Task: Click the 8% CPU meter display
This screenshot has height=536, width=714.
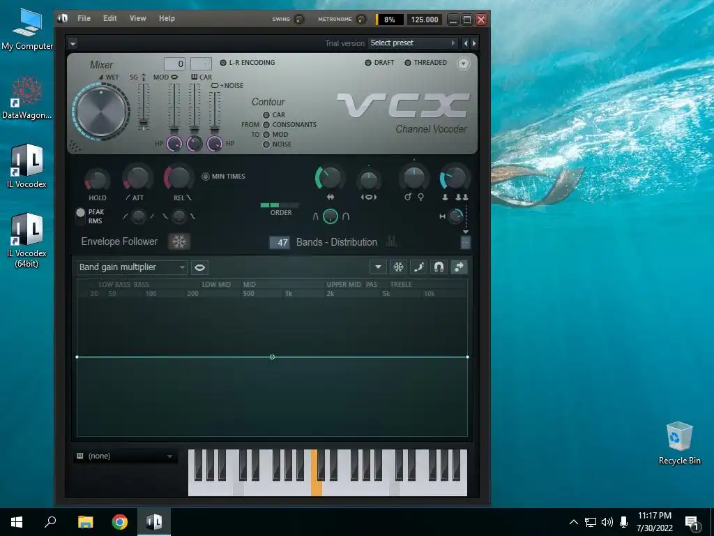Action: coord(390,20)
